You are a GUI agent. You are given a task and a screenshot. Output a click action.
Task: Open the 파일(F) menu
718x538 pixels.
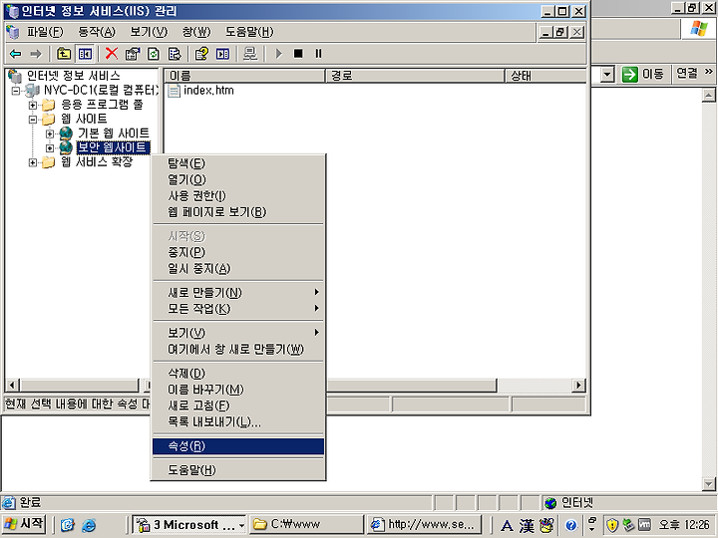[45, 32]
